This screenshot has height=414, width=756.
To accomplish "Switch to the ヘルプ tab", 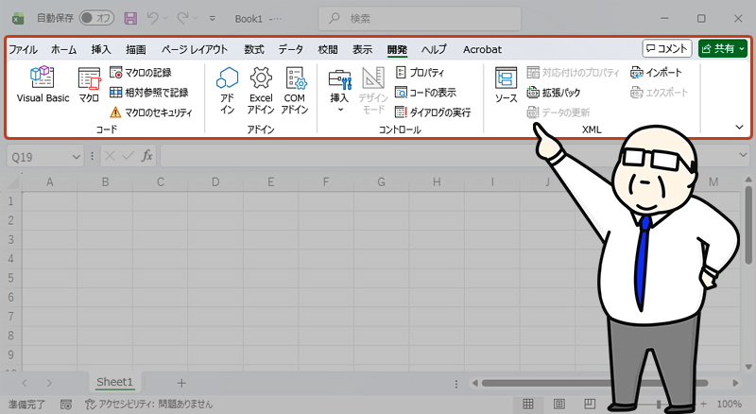I will (x=434, y=49).
